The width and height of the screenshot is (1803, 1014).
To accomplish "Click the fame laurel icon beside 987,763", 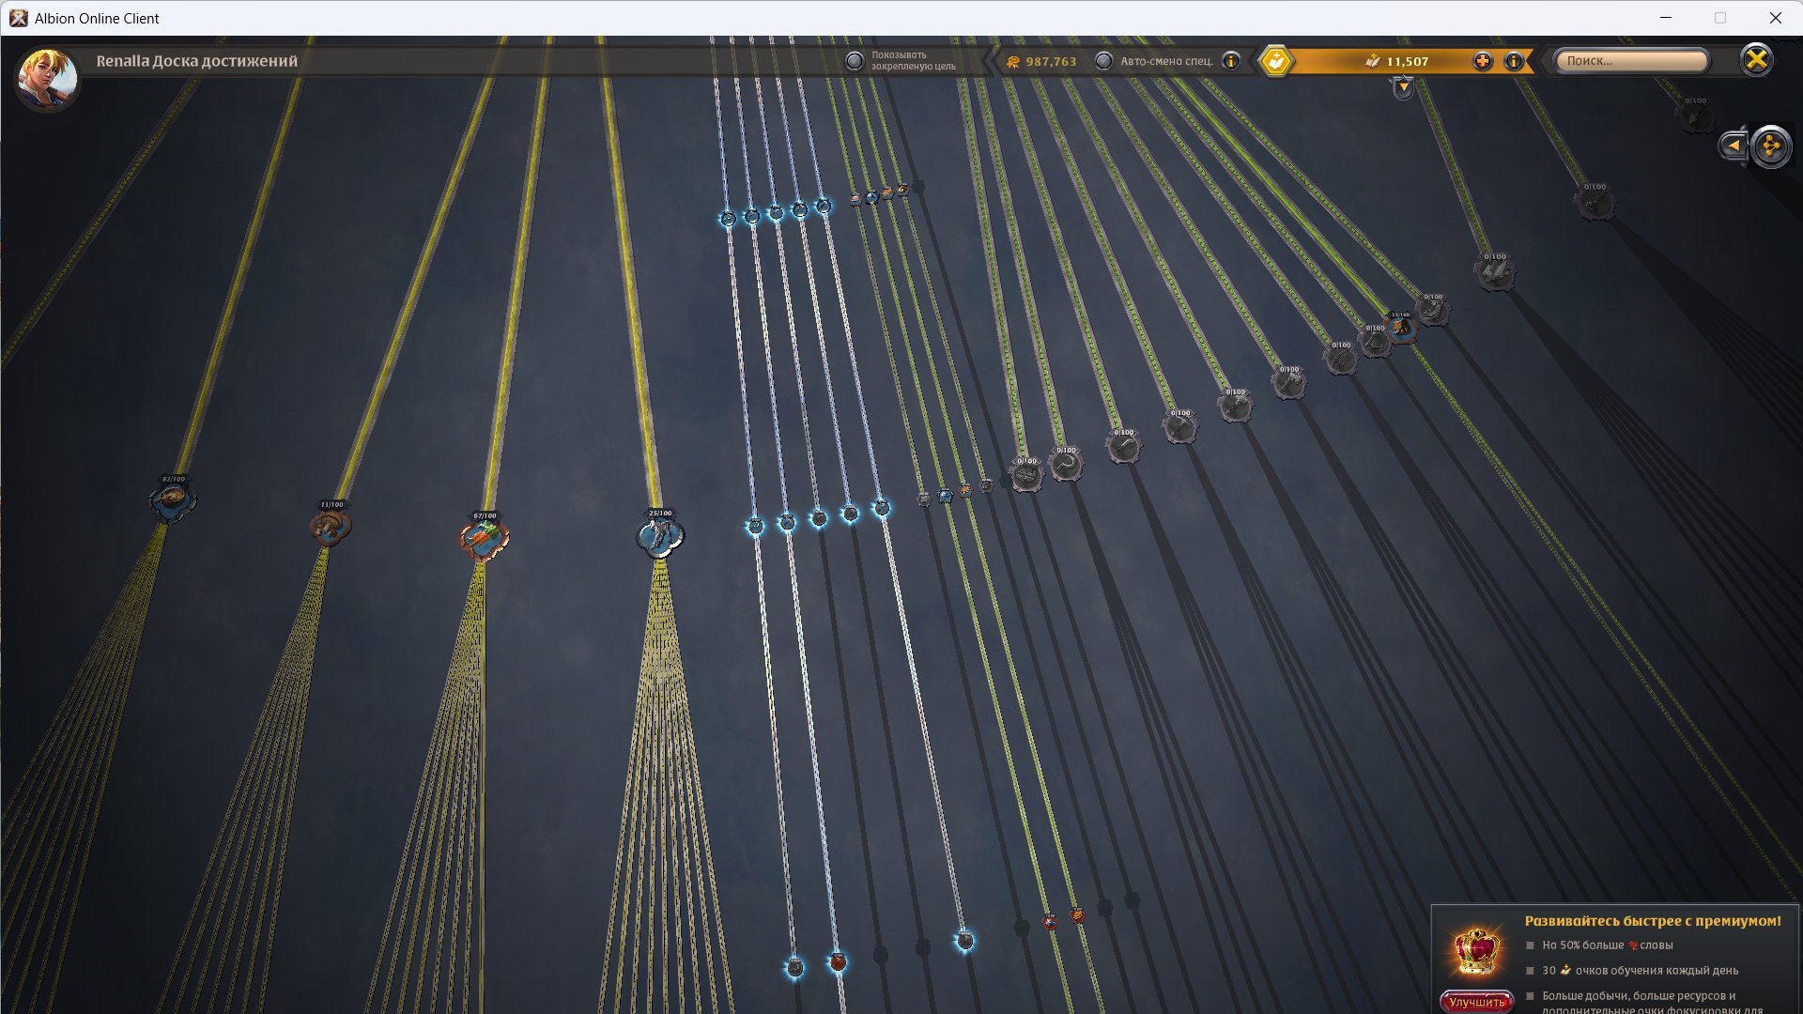I will click(1013, 62).
